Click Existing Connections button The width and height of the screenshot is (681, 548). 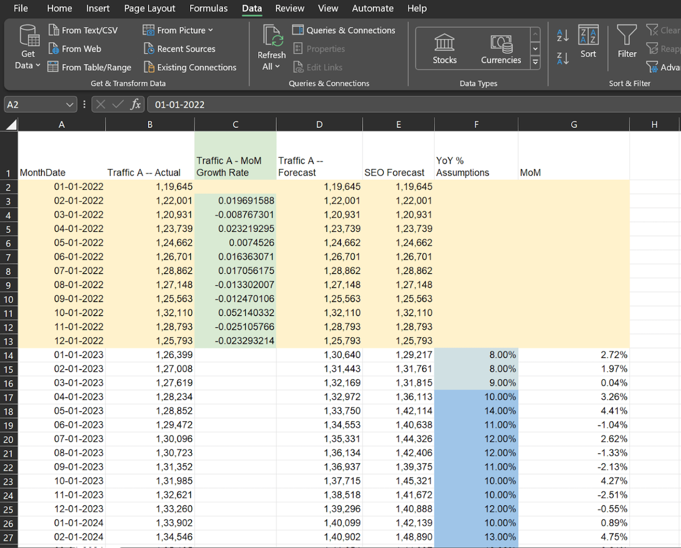[x=190, y=67]
